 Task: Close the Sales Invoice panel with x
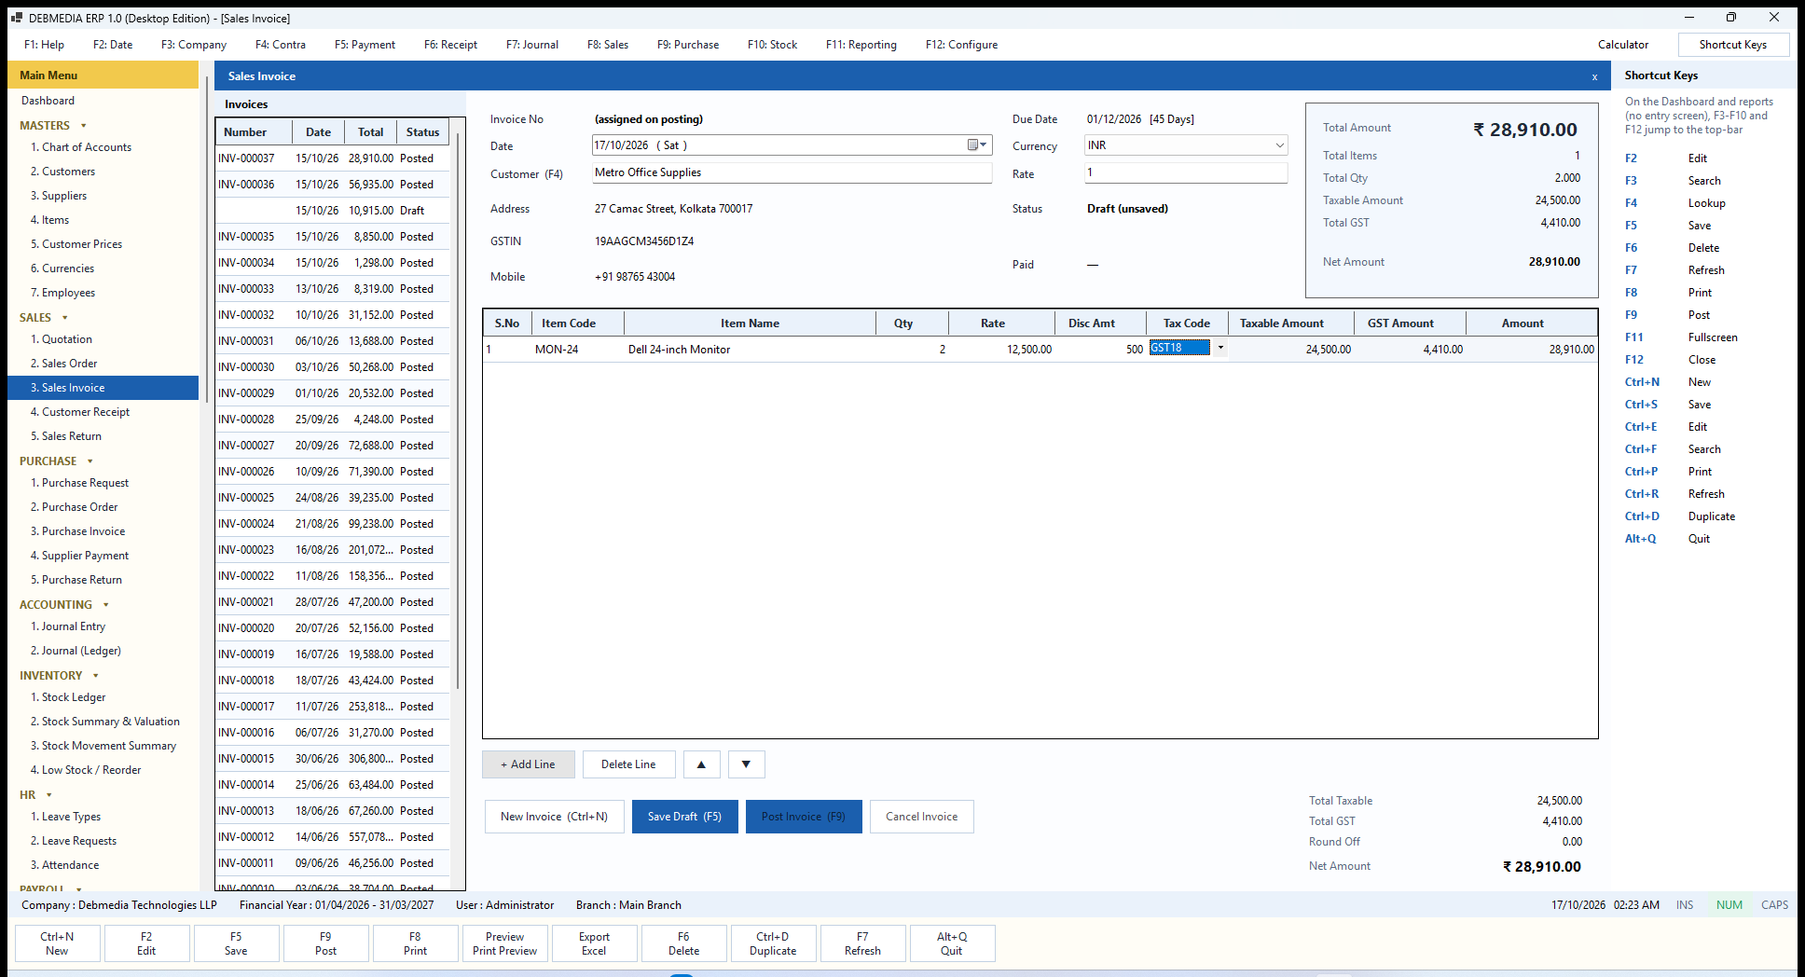coord(1594,76)
